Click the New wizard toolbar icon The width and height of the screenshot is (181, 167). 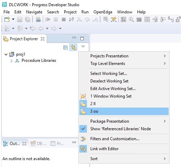tap(7, 19)
